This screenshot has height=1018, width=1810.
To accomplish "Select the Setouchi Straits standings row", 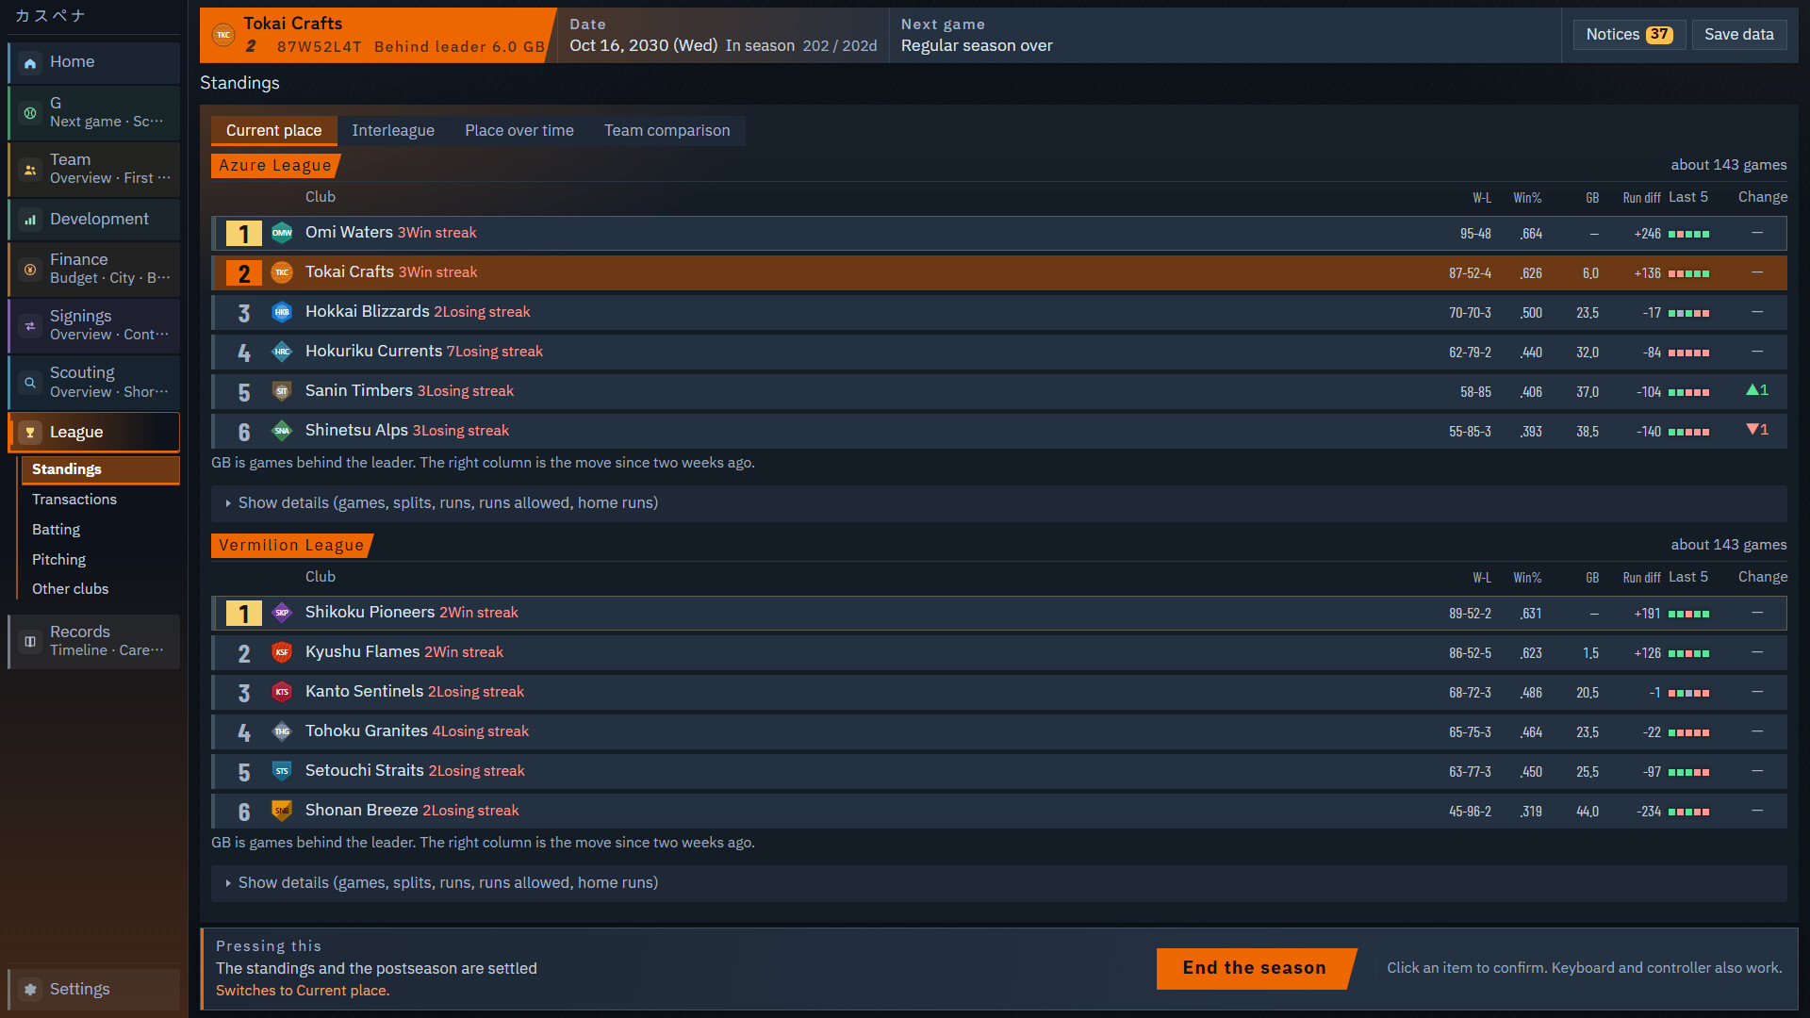I will (x=998, y=771).
